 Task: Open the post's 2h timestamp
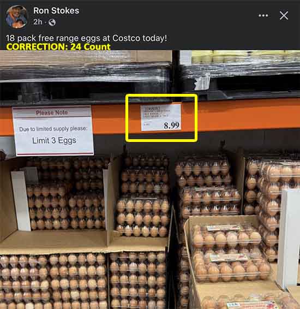tap(38, 22)
